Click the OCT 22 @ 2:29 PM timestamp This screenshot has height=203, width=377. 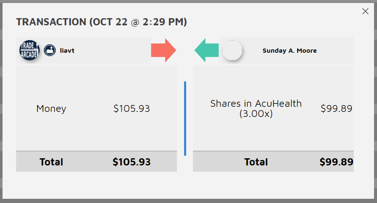coord(138,22)
